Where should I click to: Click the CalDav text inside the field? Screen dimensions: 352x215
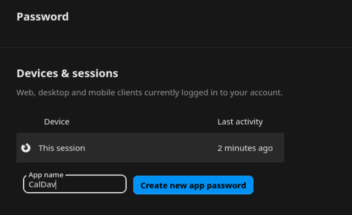42,185
